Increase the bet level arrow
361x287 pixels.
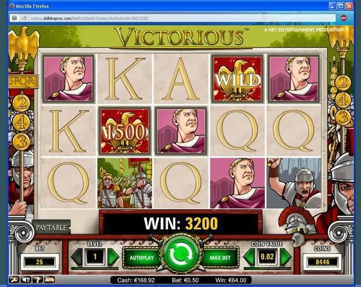coord(113,257)
